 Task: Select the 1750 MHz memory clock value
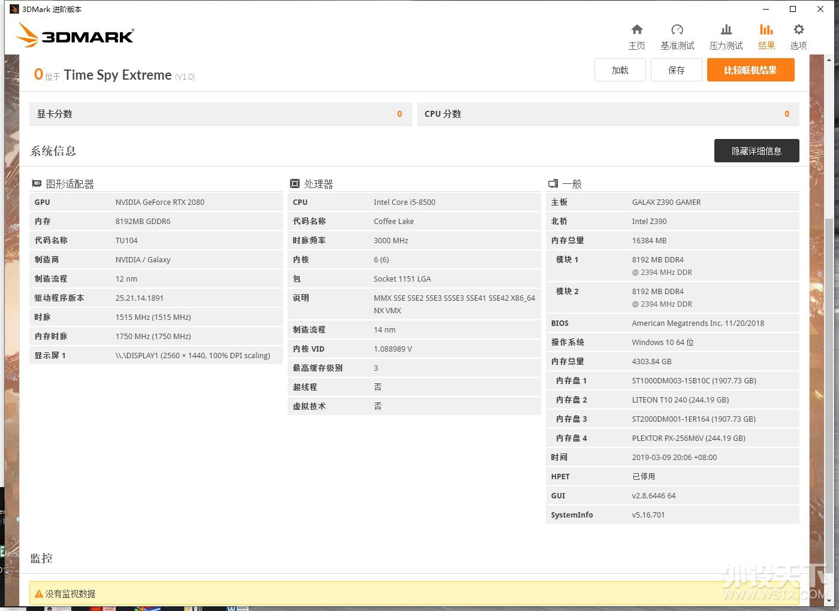(153, 336)
